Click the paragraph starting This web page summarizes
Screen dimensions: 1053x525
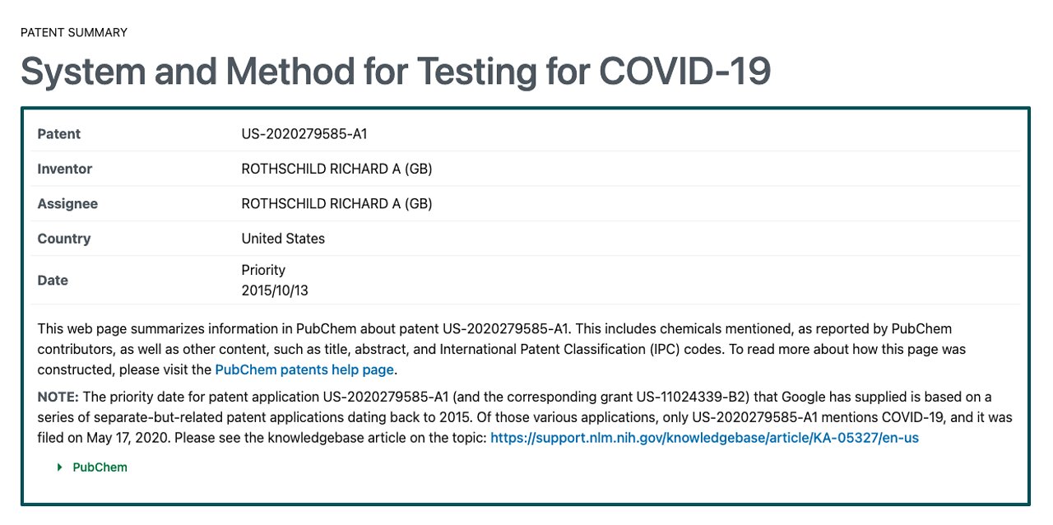point(502,349)
